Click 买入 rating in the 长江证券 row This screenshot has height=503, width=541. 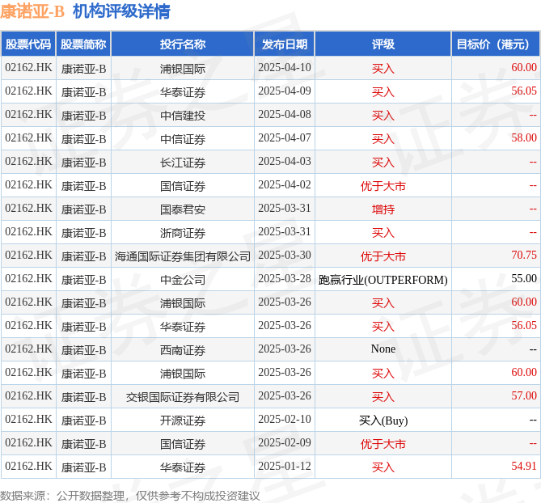point(383,163)
